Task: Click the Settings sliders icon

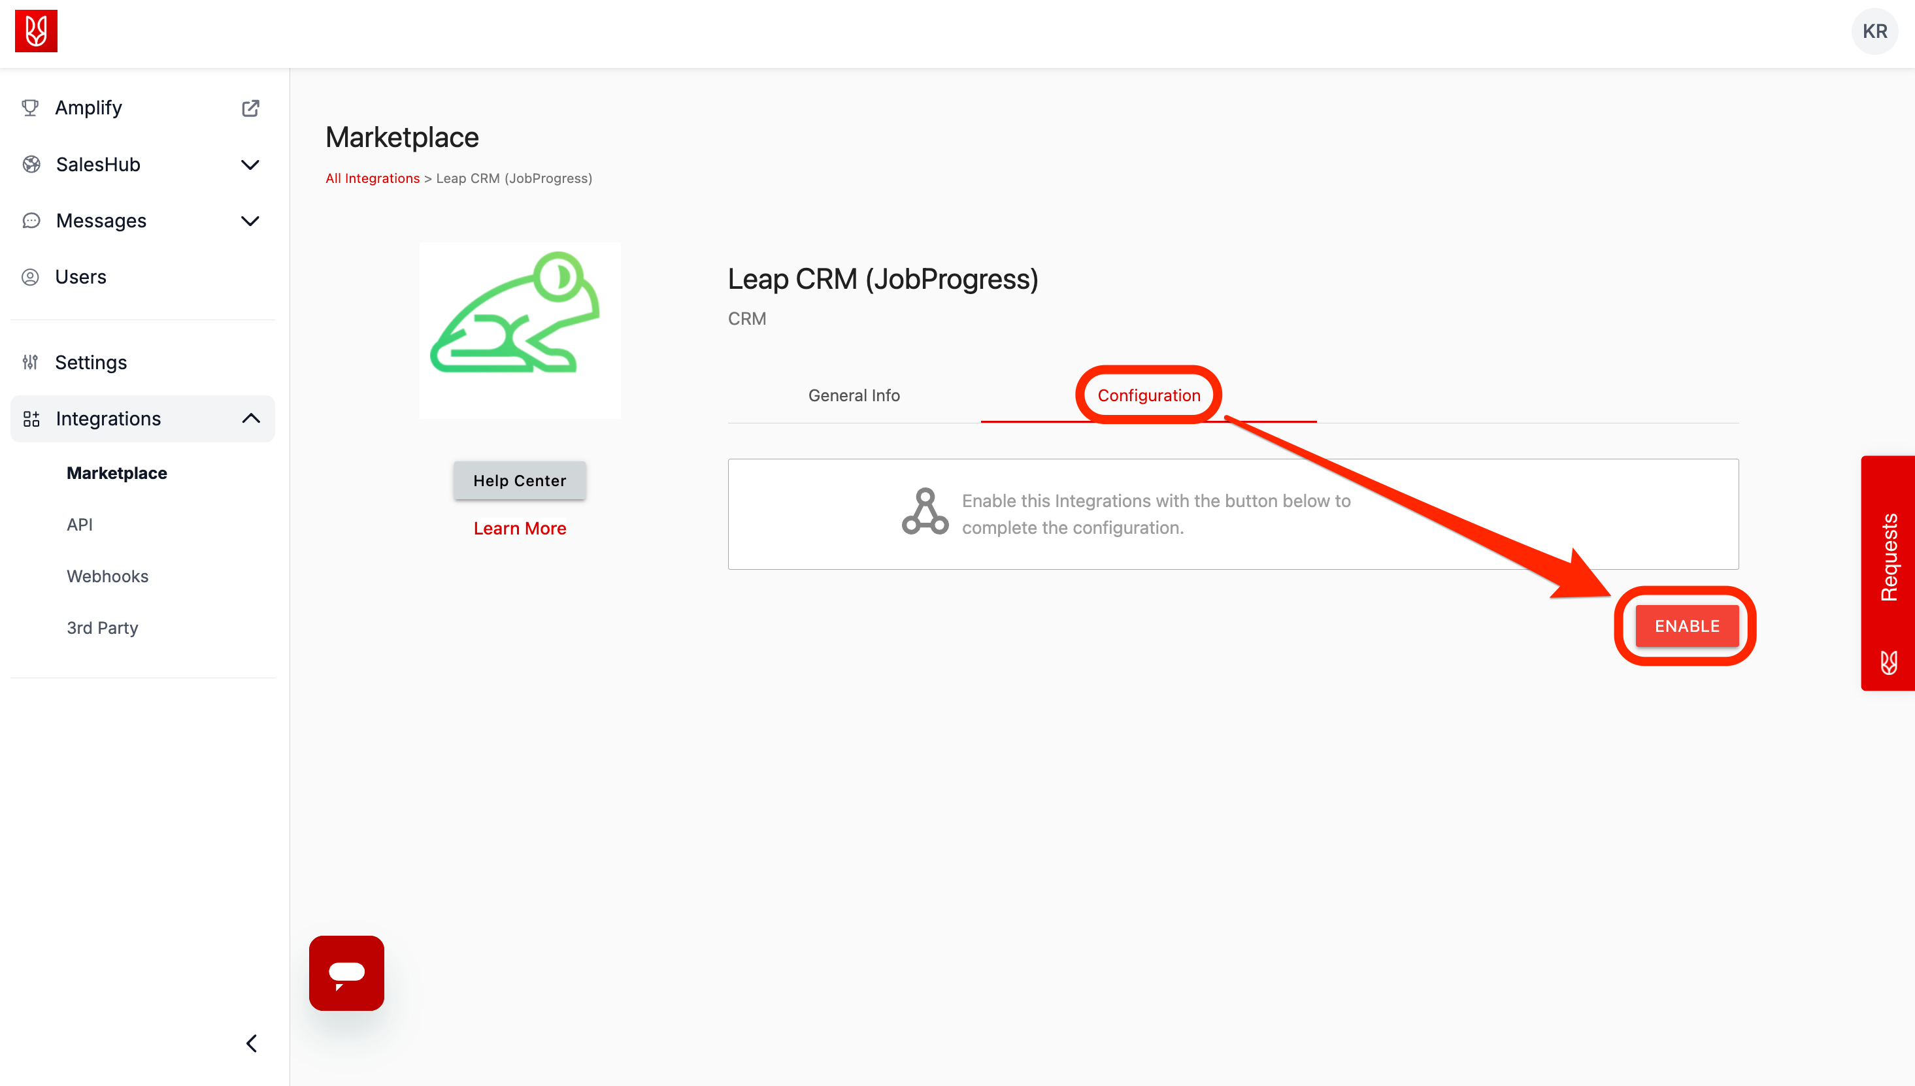Action: (31, 363)
